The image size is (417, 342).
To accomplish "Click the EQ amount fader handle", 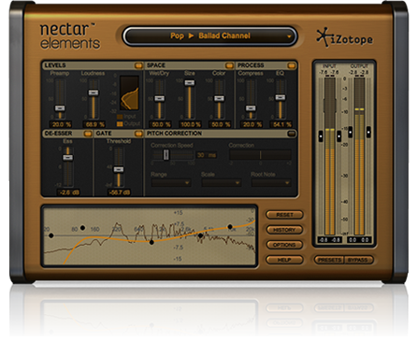I will pos(280,97).
